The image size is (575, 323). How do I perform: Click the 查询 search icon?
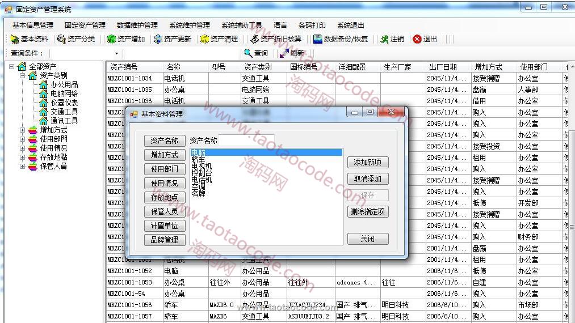click(x=248, y=53)
